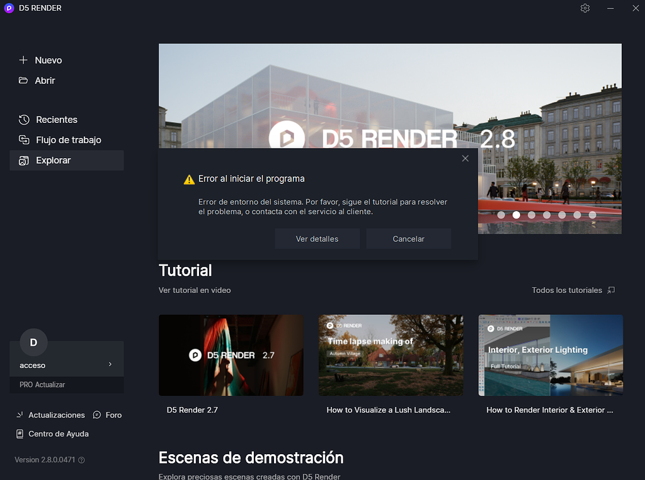The height and width of the screenshot is (480, 645).
Task: Click the plus icon beside Nuevo
Action: (23, 60)
